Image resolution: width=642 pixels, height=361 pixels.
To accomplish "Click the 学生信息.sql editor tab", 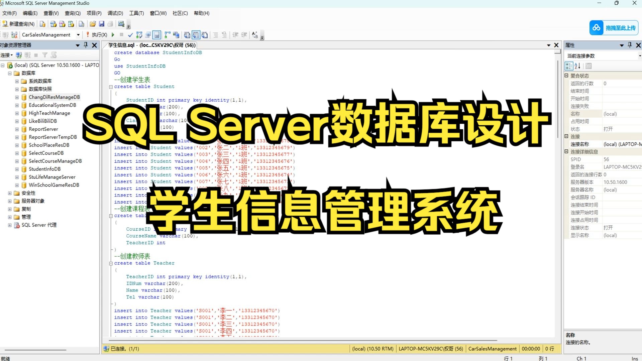I will 152,45.
